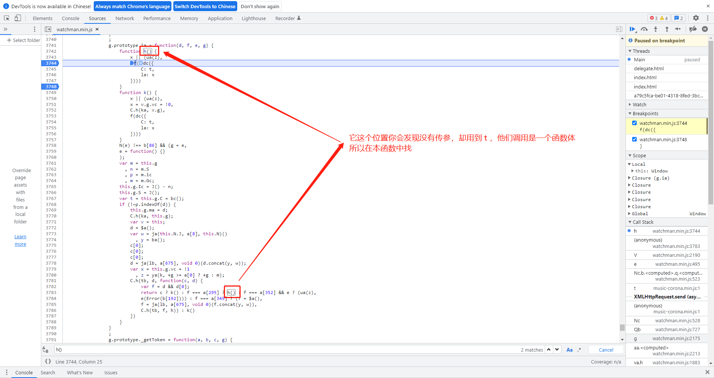Switch to the Network tab

(x=125, y=18)
